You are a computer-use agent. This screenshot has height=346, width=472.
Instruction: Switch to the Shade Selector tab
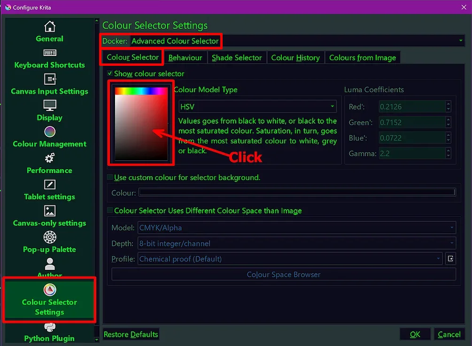point(237,57)
